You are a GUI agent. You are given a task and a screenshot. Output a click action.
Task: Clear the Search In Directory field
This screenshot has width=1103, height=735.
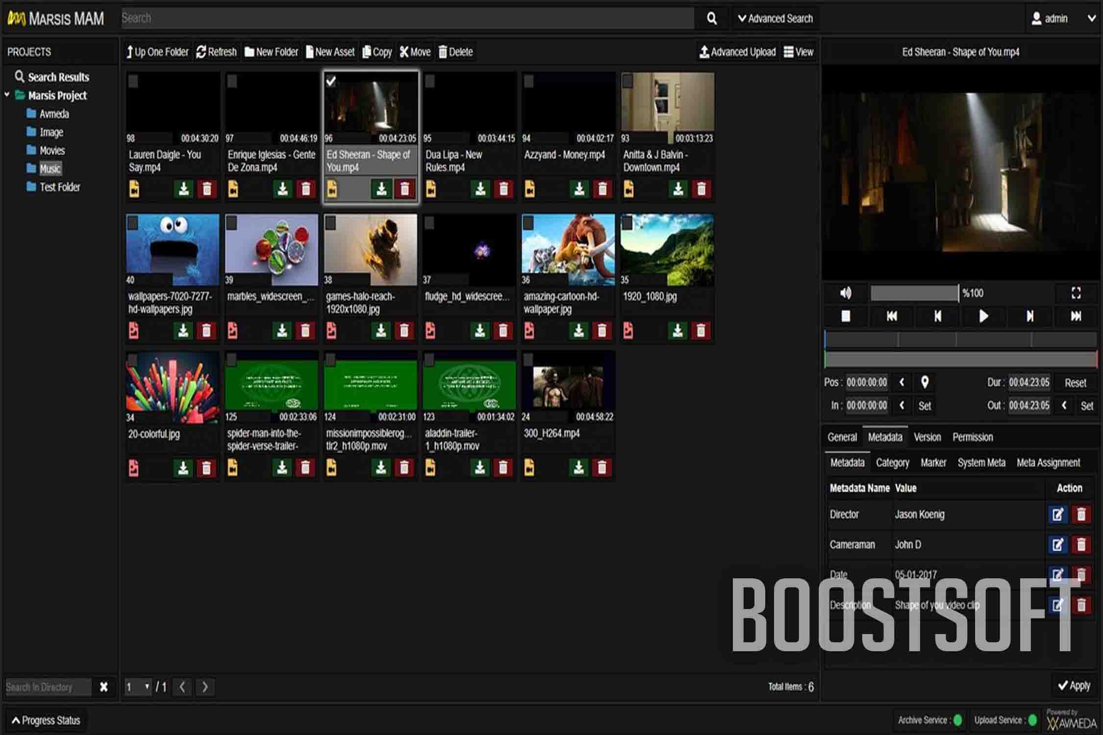[x=103, y=687]
